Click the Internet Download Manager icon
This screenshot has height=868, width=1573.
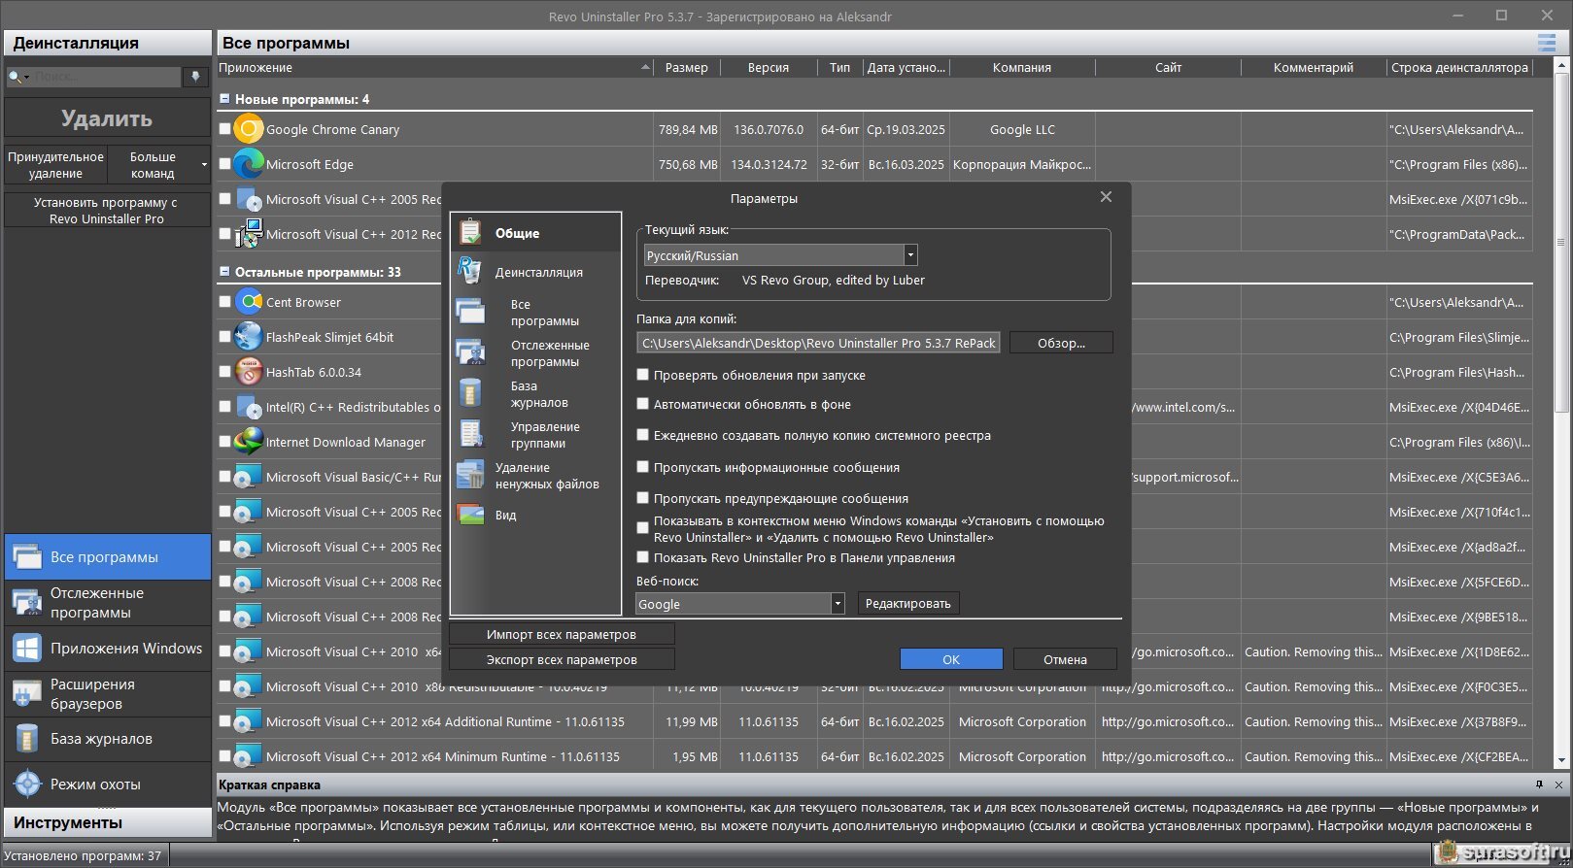(249, 442)
